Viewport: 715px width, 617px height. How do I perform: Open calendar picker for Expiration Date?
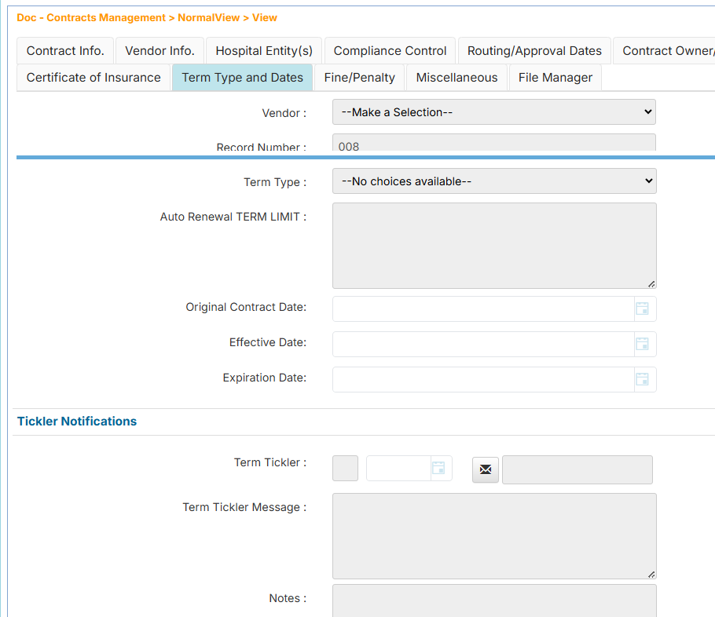click(x=642, y=379)
